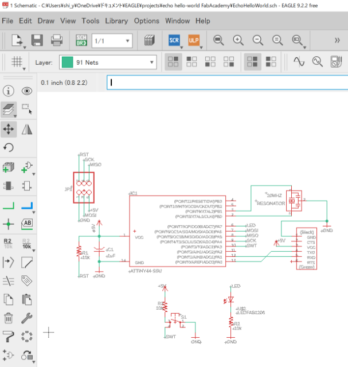348x367 pixels.
Task: Select the Miter tool
Action: click(x=27, y=262)
